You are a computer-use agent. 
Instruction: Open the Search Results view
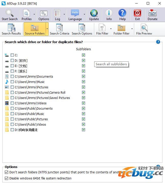[x=11, y=29]
